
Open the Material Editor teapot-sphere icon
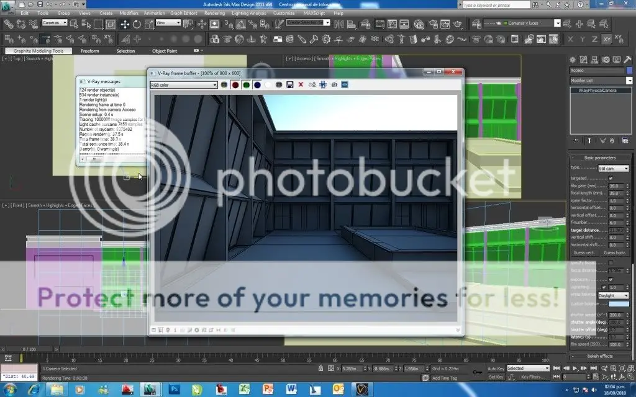tap(419, 24)
